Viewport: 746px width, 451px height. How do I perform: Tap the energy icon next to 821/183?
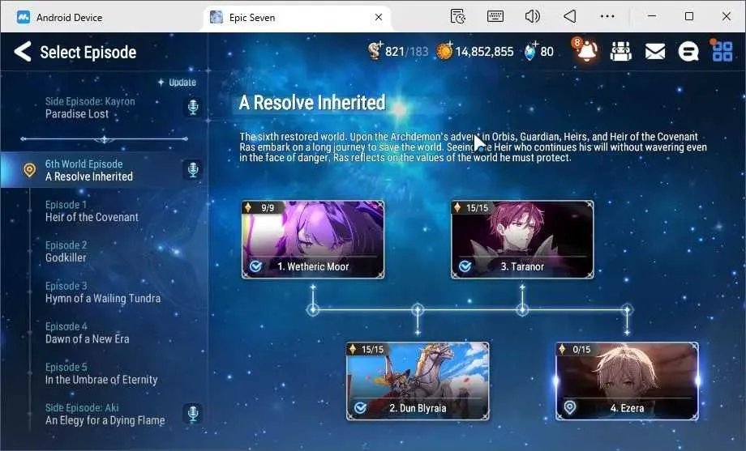tap(375, 50)
